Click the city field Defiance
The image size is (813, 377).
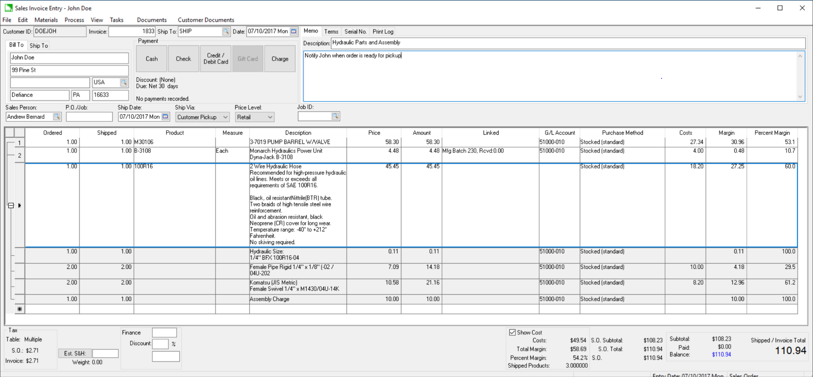[40, 95]
